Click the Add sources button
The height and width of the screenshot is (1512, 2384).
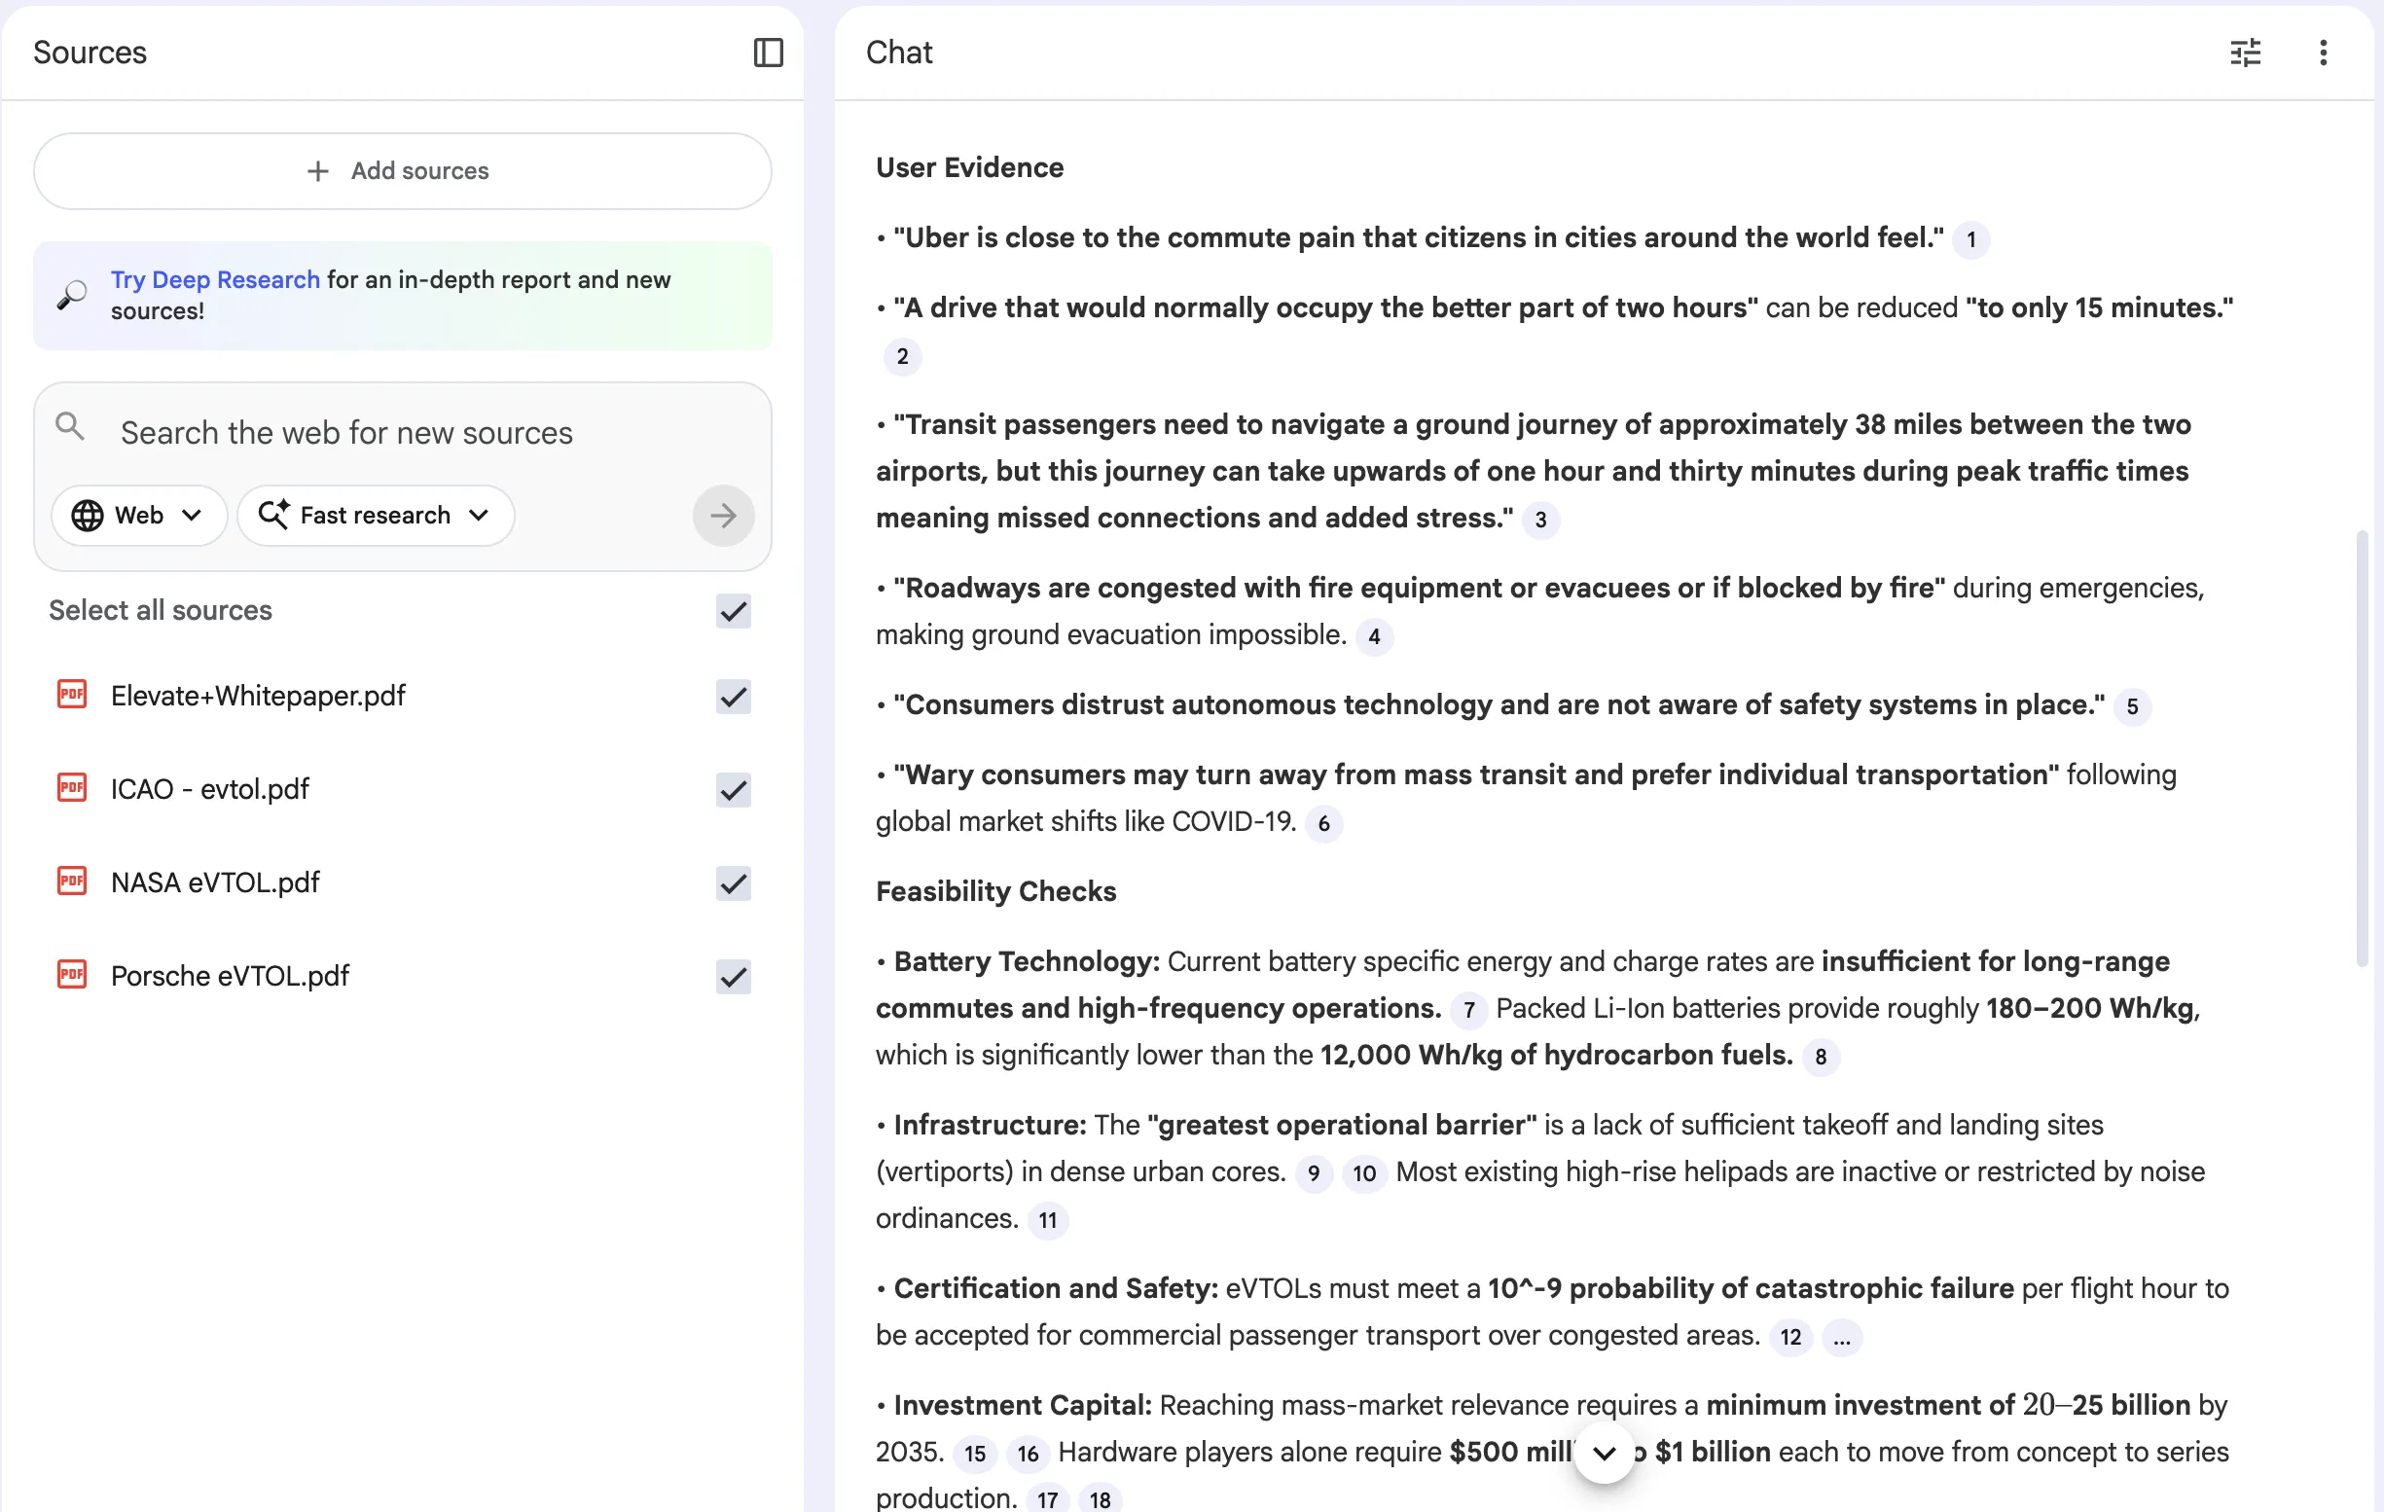(402, 170)
